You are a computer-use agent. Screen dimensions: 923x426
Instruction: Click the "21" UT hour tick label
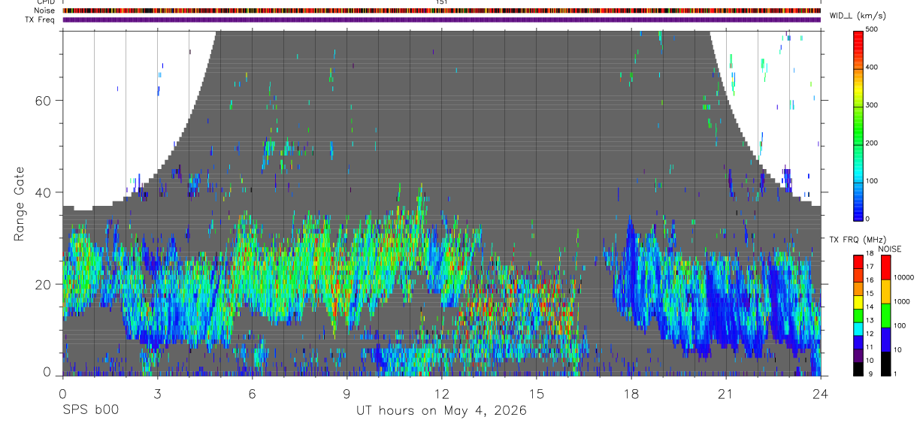[726, 393]
